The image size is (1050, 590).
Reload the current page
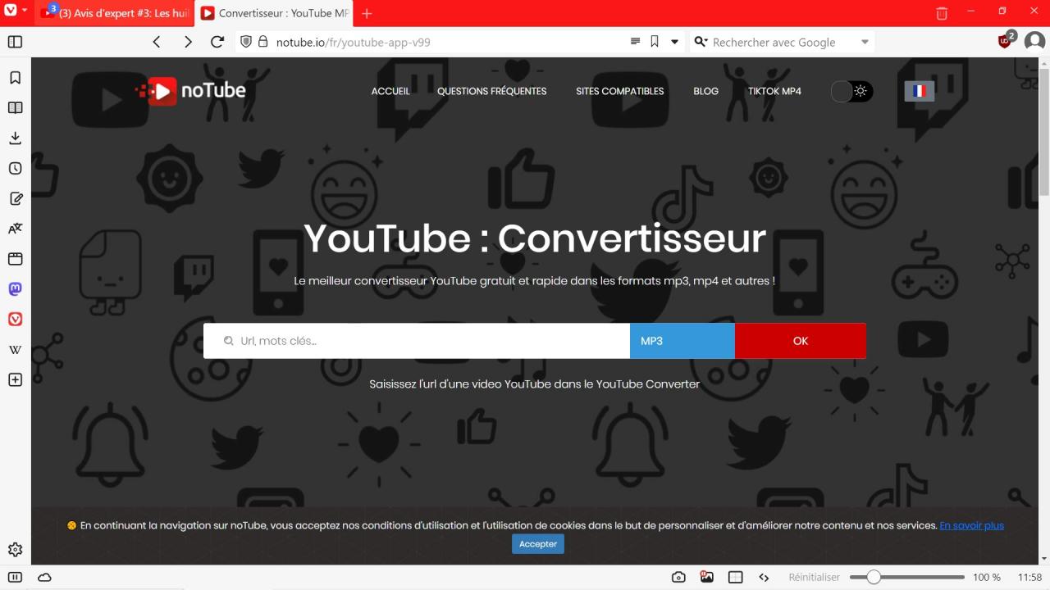(217, 42)
